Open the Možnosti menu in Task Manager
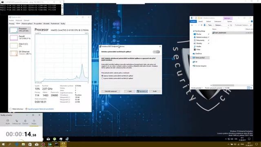 pos(19,20)
